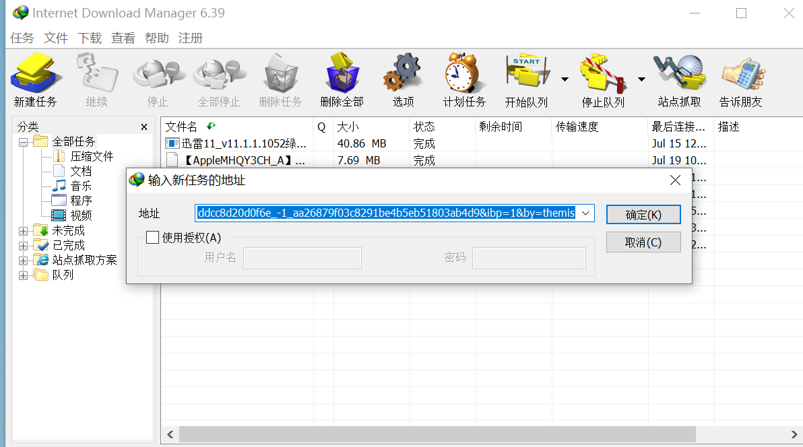Screen dimensions: 803x447
Task: Open the 地址 URL dropdown arrow
Action: [586, 213]
